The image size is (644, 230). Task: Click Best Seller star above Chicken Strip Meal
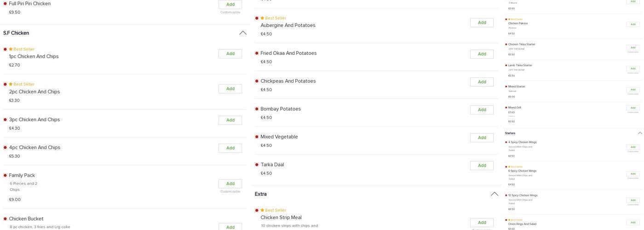(x=262, y=210)
